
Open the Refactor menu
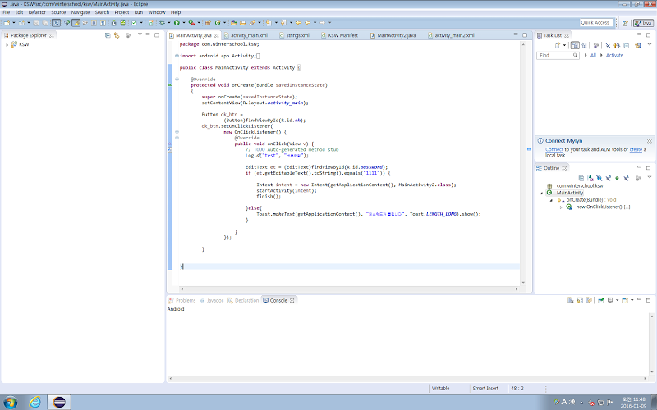coord(37,12)
